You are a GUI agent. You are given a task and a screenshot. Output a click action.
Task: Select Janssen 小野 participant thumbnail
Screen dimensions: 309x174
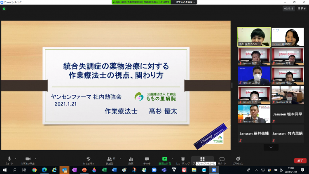pyautogui.click(x=254, y=114)
